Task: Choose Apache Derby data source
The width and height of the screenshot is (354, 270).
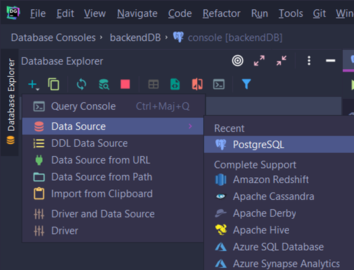Action: (279, 213)
